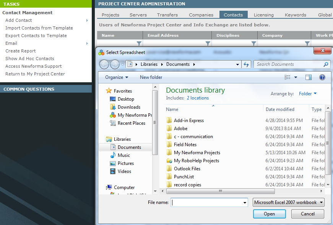Click the search magnifier icon
The width and height of the screenshot is (333, 225).
point(326,64)
